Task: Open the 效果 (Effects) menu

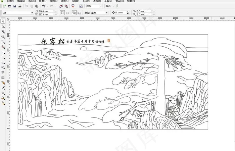Action: tap(63, 1)
